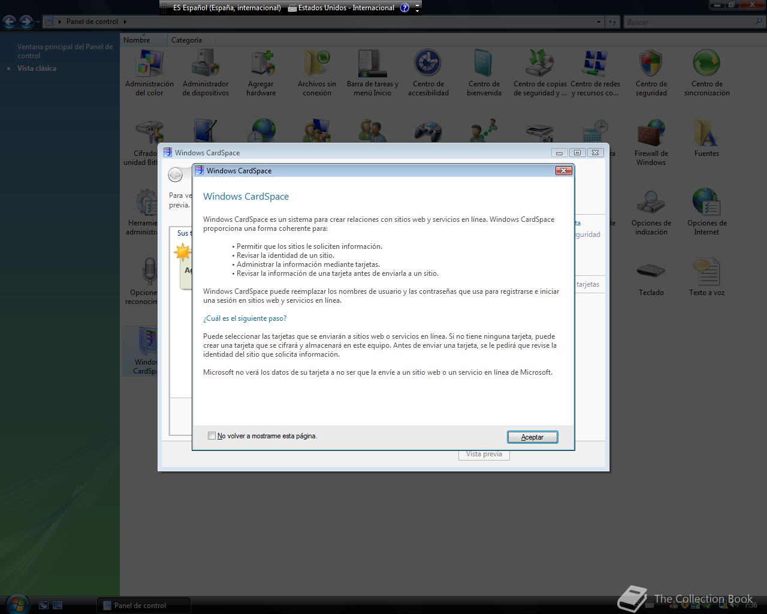The width and height of the screenshot is (767, 614).
Task: Maximize the background Windows CardSpace window
Action: point(577,152)
